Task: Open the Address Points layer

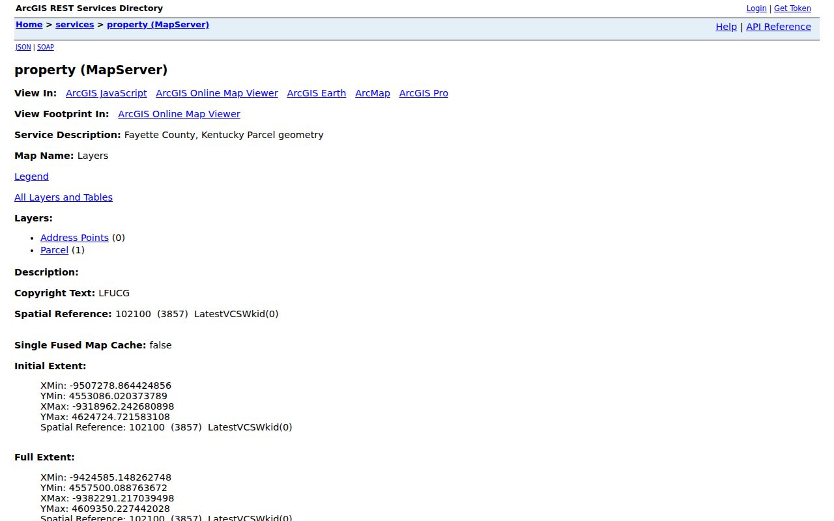Action: (74, 238)
